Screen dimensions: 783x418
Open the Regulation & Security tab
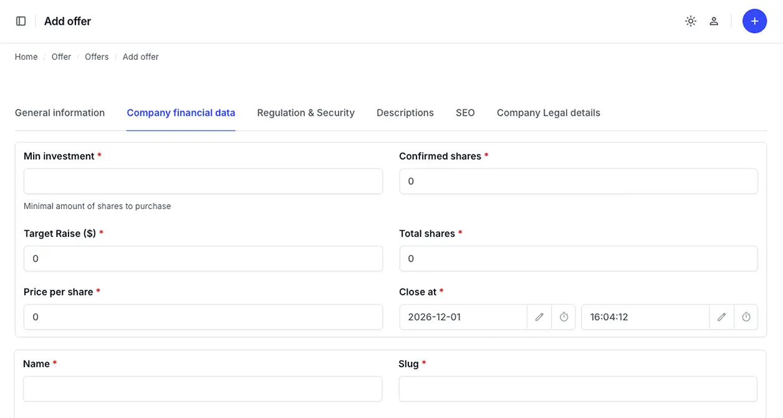tap(305, 113)
